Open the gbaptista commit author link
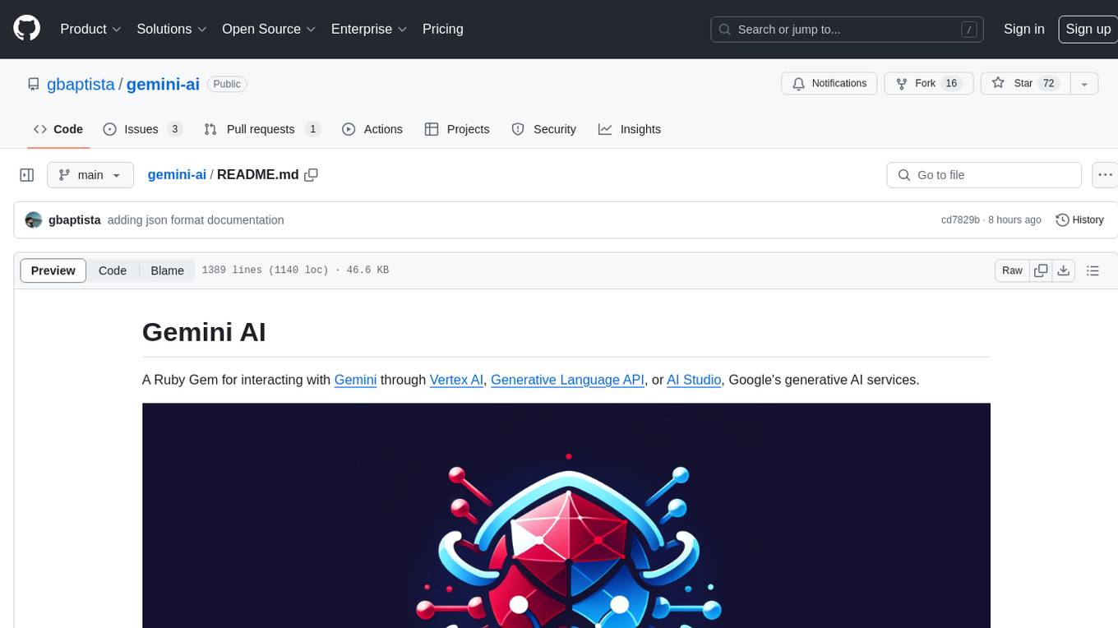This screenshot has height=628, width=1118. tap(75, 220)
